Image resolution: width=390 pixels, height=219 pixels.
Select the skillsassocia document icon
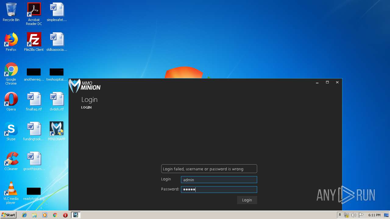[x=57, y=42]
